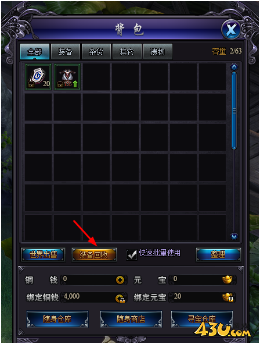Click the gold ingot icon beside 元宝
The image size is (260, 344).
coord(227,280)
